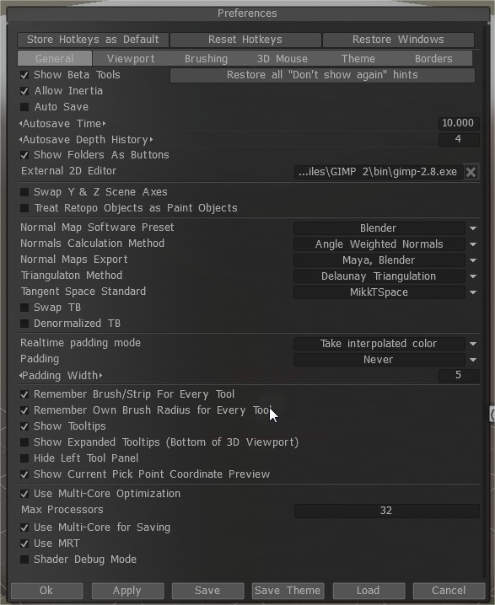Enable the Denormalized TB option
This screenshot has height=605, width=495.
(24, 324)
